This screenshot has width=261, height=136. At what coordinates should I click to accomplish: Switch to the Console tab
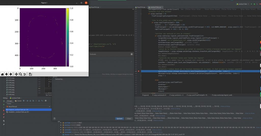coord(18,101)
